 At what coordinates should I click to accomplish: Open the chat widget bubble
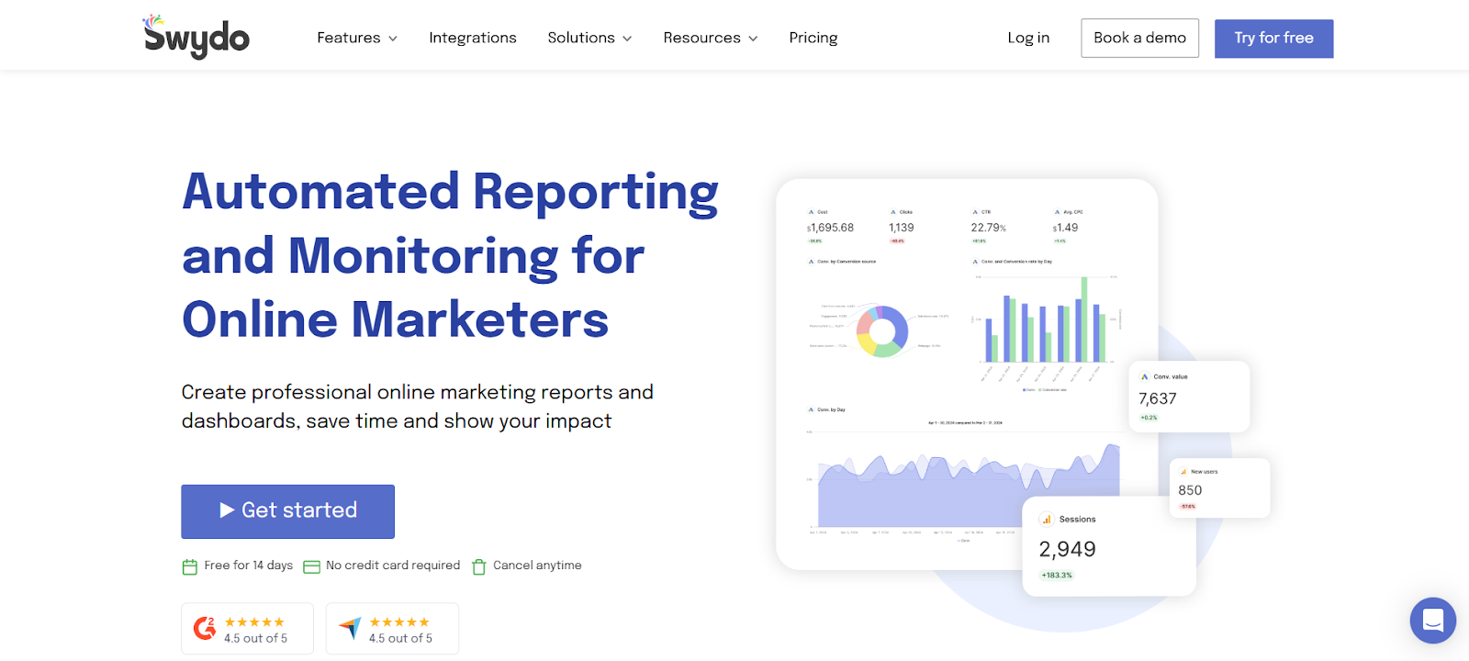point(1433,621)
